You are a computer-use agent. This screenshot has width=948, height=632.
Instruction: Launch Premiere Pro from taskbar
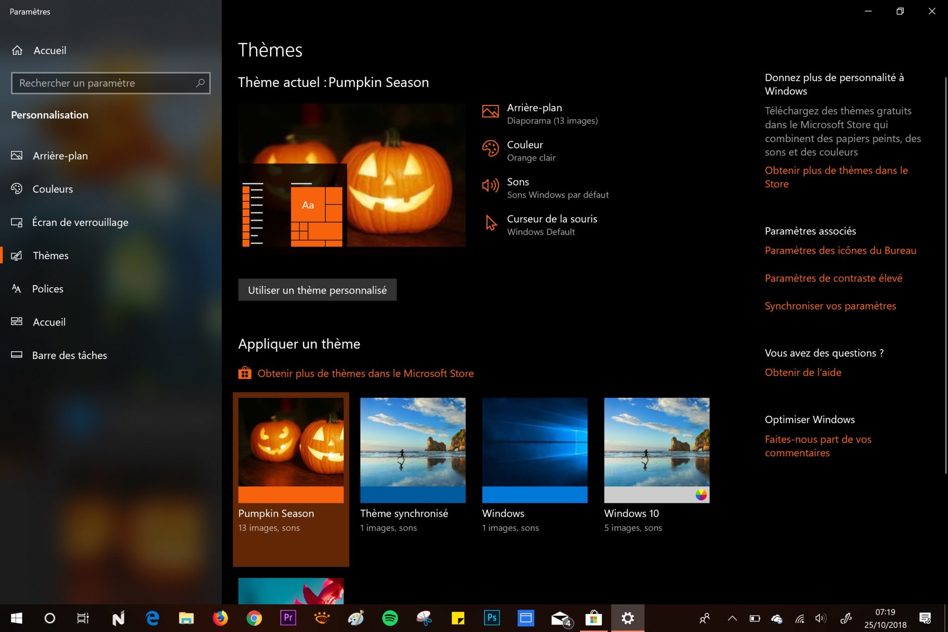[x=288, y=618]
